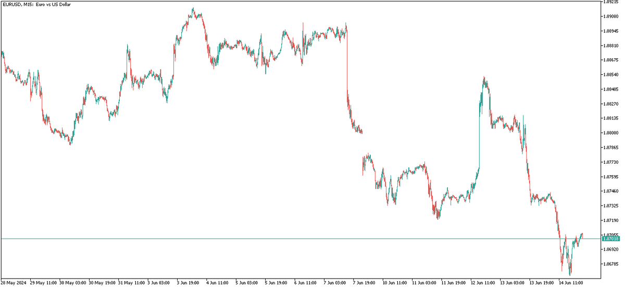Click the 1.08675 price axis label
Image resolution: width=625 pixels, height=288 pixels.
[611, 60]
